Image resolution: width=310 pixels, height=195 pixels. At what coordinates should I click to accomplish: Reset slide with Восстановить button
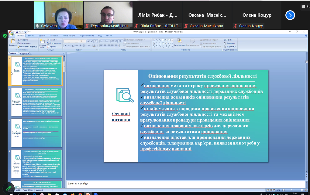click(x=54, y=43)
